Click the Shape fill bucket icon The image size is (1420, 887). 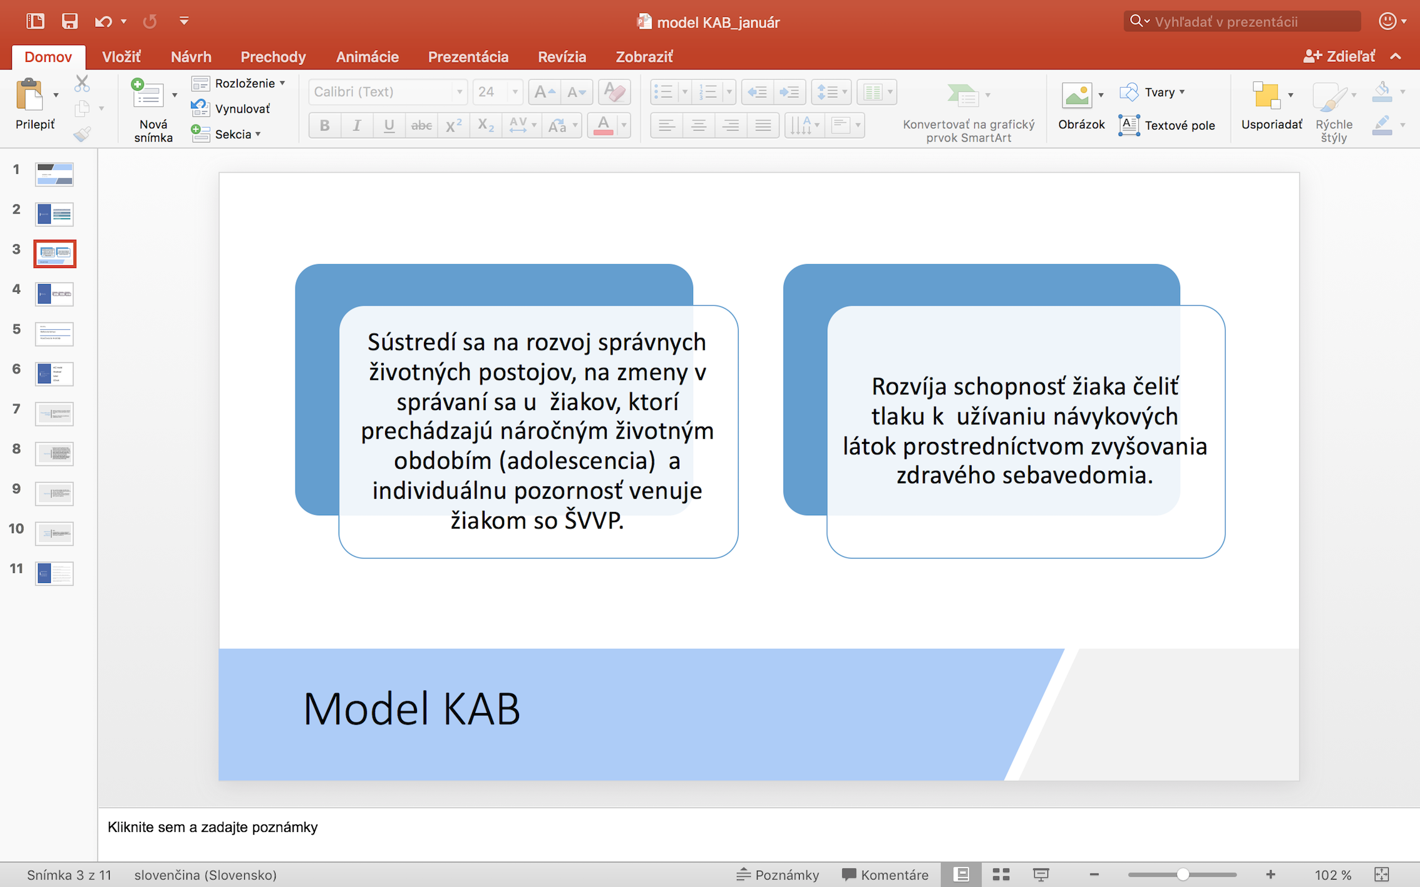(1382, 92)
